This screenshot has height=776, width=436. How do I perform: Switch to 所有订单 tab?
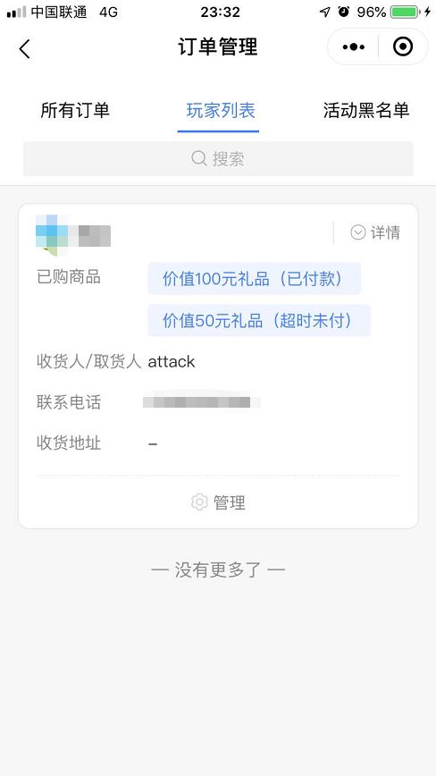pos(75,110)
